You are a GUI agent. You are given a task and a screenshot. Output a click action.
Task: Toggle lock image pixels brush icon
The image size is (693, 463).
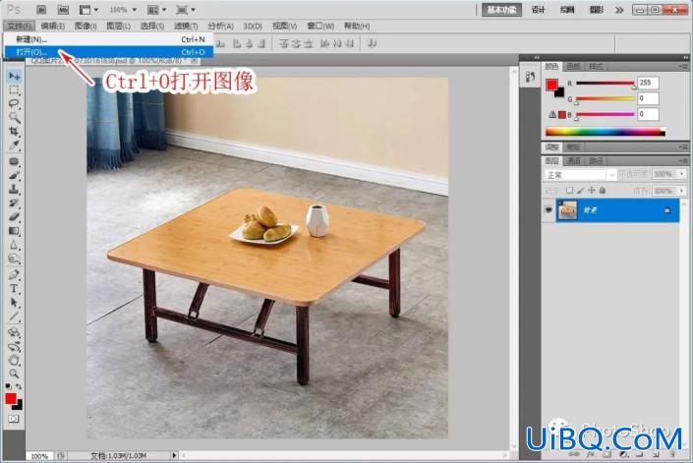(x=580, y=191)
